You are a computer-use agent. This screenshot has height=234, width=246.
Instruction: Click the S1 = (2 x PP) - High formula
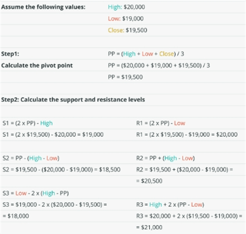click(28, 123)
